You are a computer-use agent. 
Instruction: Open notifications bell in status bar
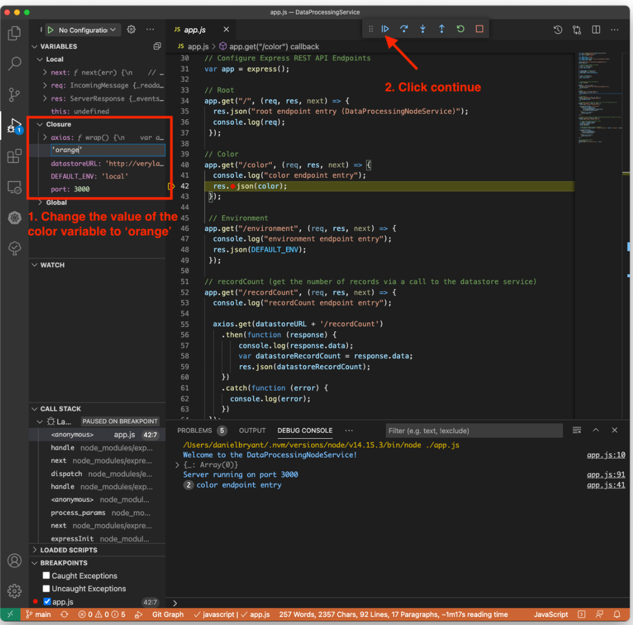point(617,614)
